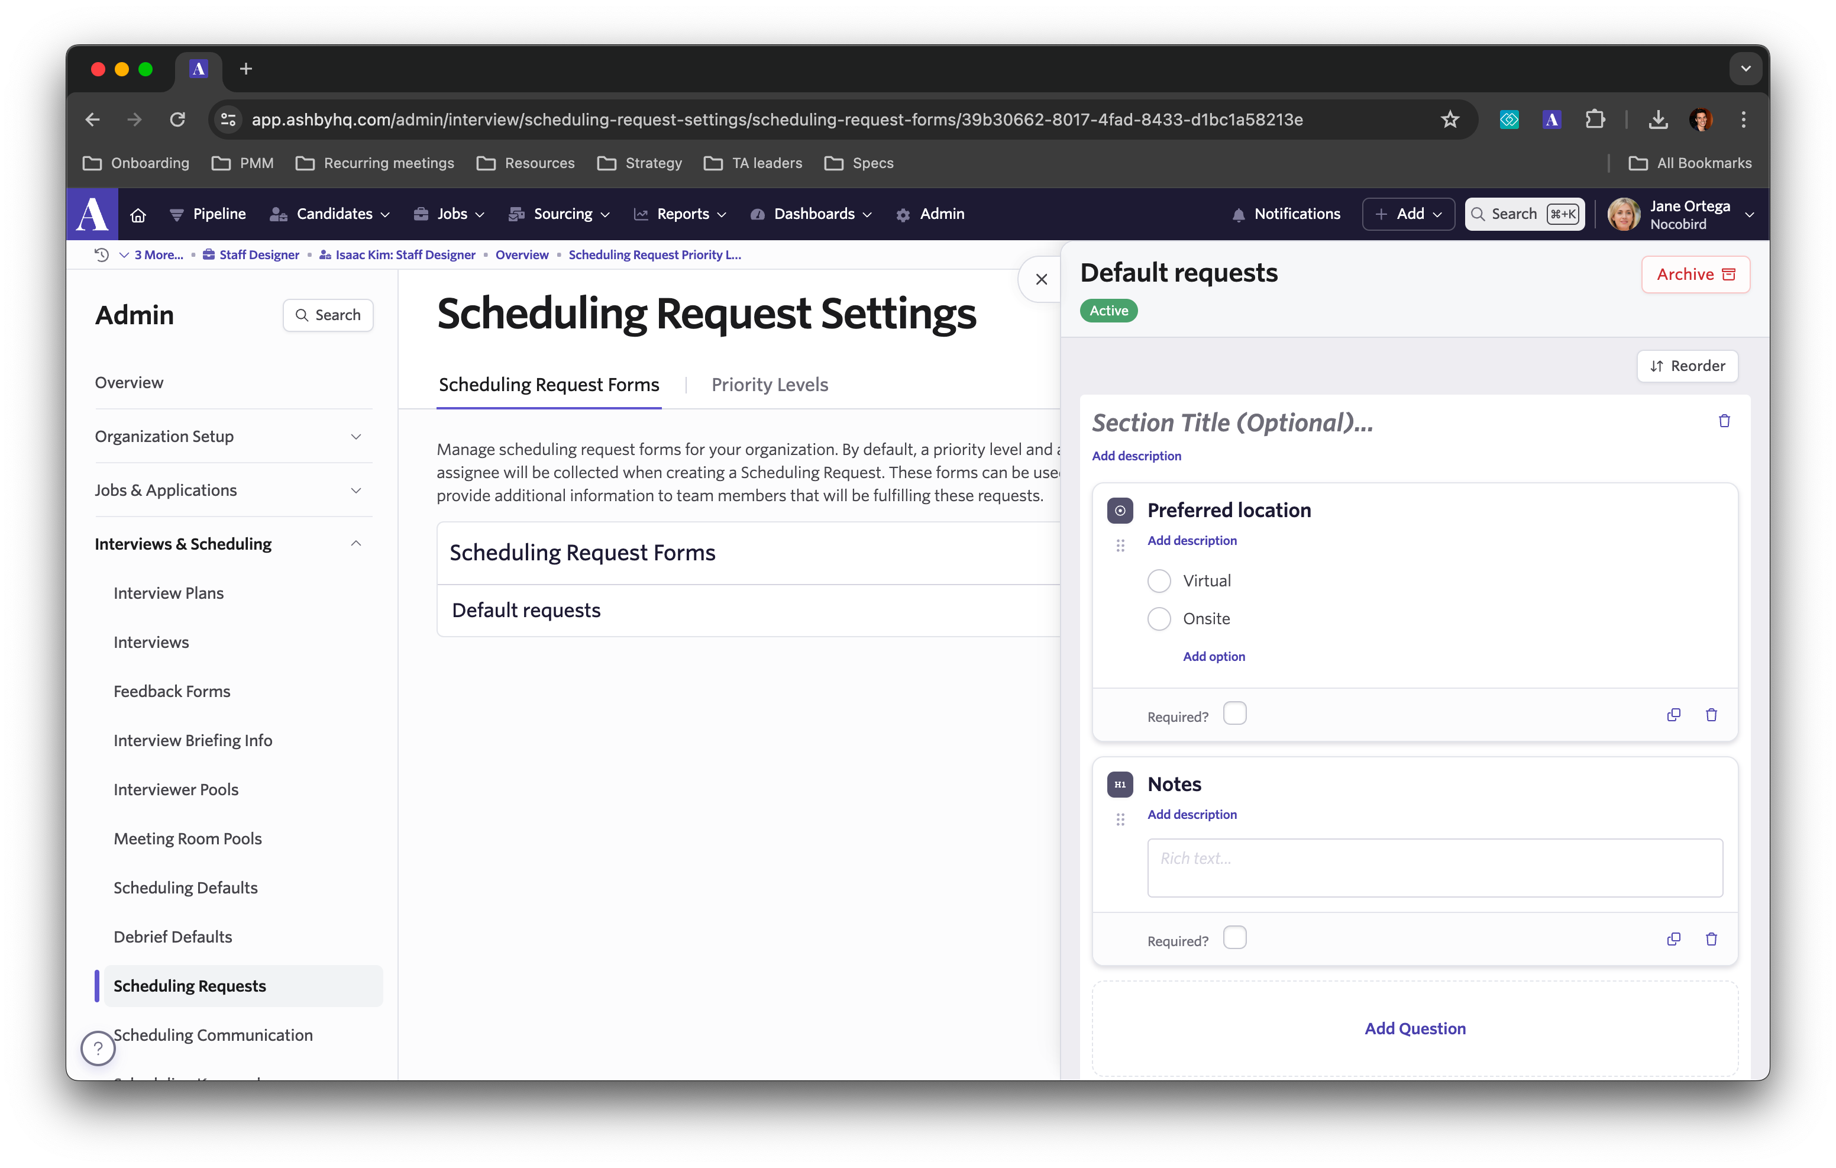Image resolution: width=1836 pixels, height=1168 pixels.
Task: Select the Virtual radio option
Action: 1159,581
